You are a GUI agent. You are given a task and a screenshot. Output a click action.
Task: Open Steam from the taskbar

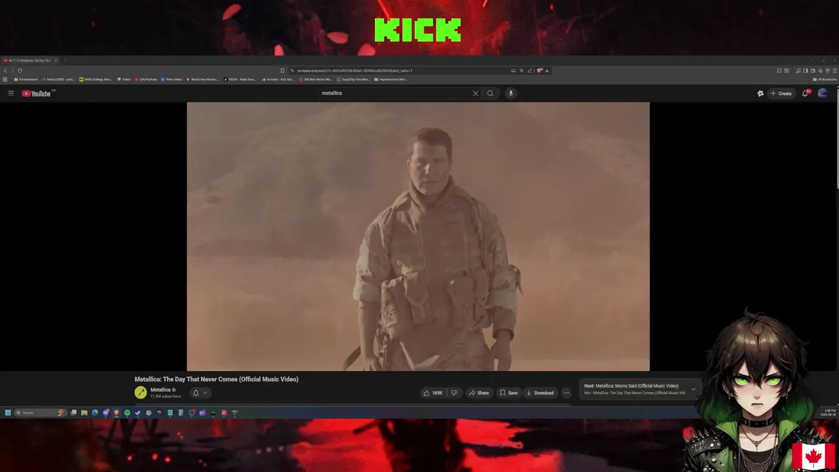click(x=138, y=412)
